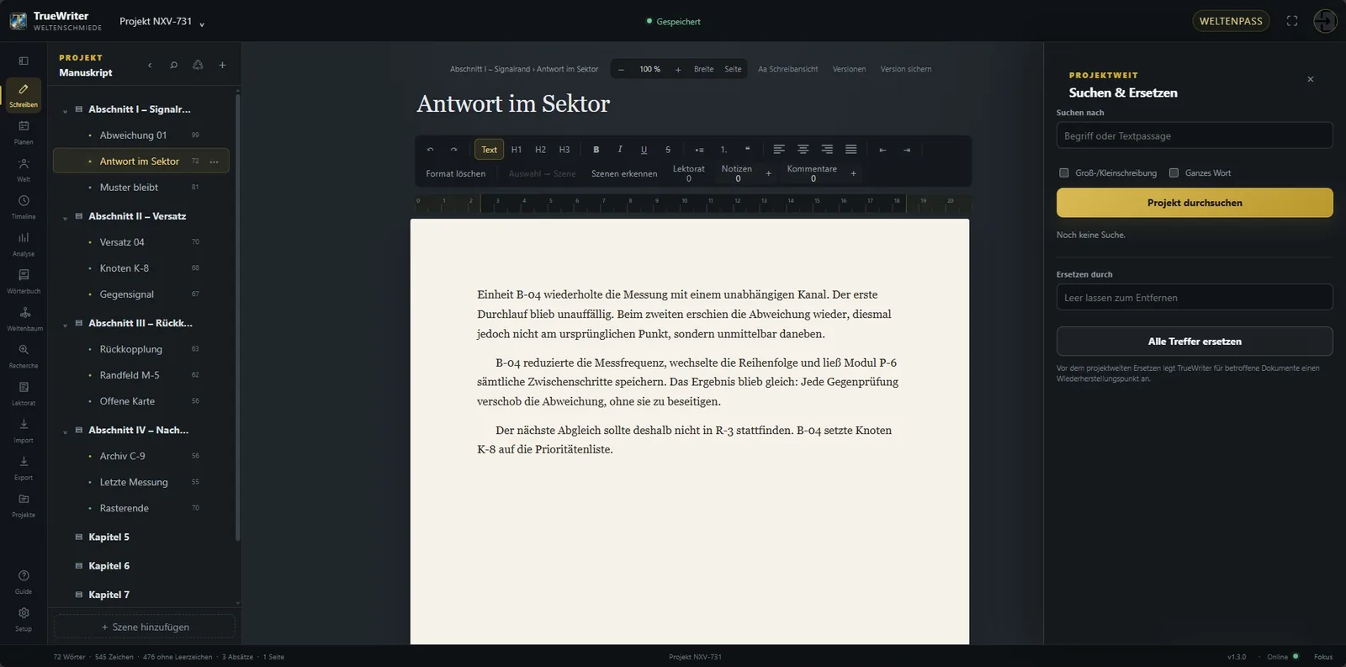The image size is (1346, 667).
Task: Select the H2 heading style
Action: click(x=541, y=150)
